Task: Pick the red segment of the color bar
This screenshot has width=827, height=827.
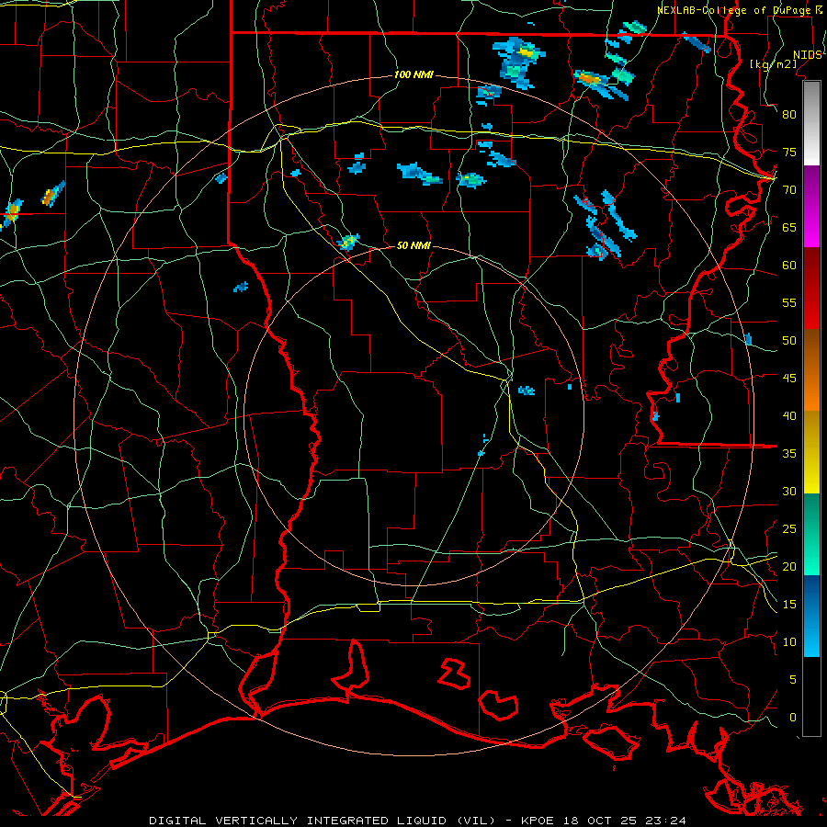Action: click(811, 289)
